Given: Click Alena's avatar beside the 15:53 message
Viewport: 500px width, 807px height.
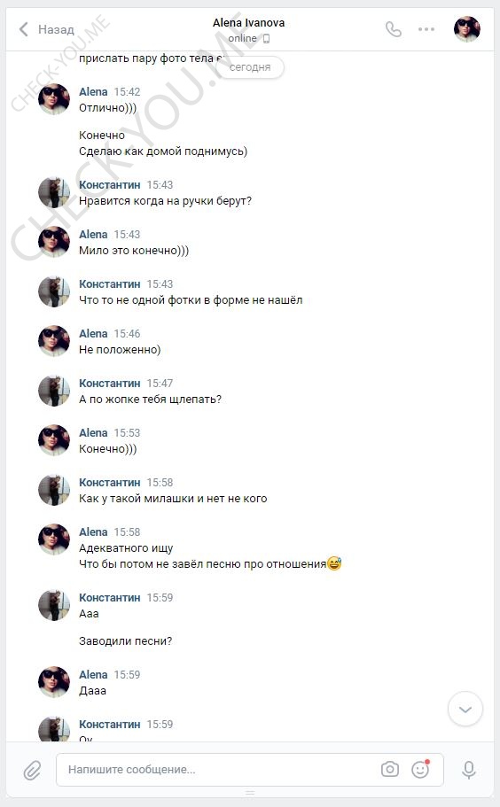Looking at the screenshot, I should click(54, 440).
